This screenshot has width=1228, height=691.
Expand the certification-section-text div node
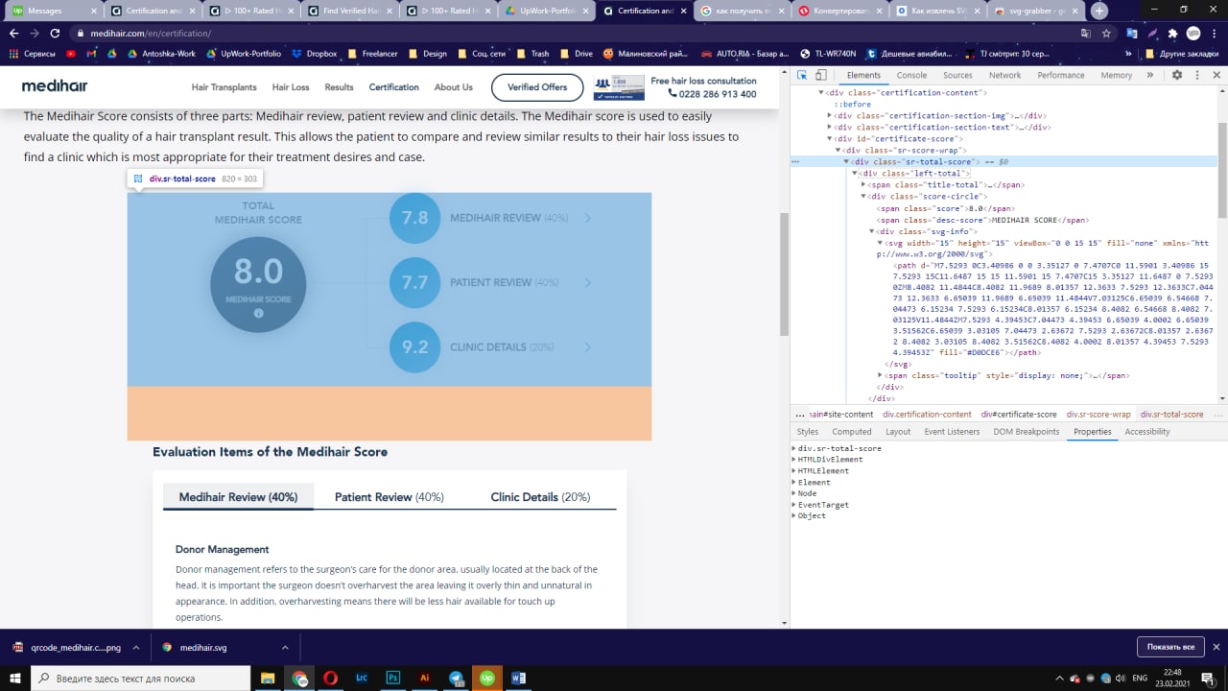tap(830, 127)
